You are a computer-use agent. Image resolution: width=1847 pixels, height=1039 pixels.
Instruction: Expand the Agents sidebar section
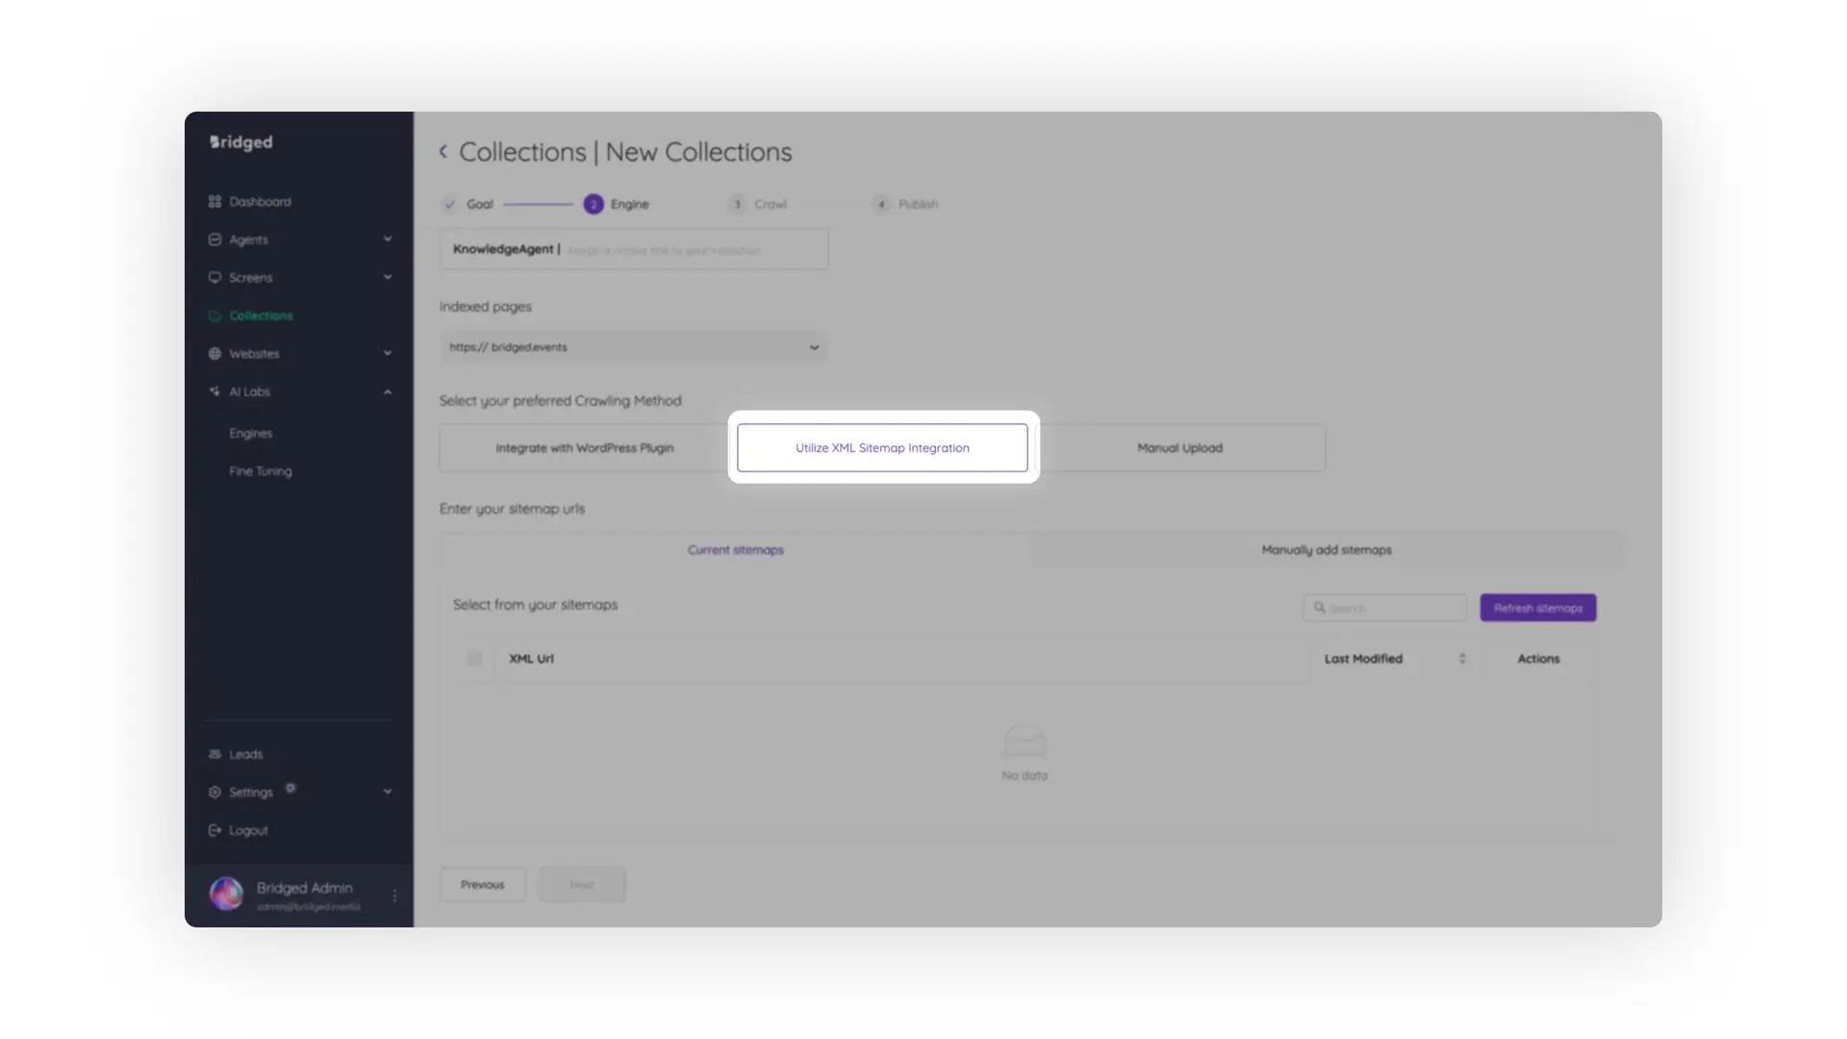tap(388, 240)
